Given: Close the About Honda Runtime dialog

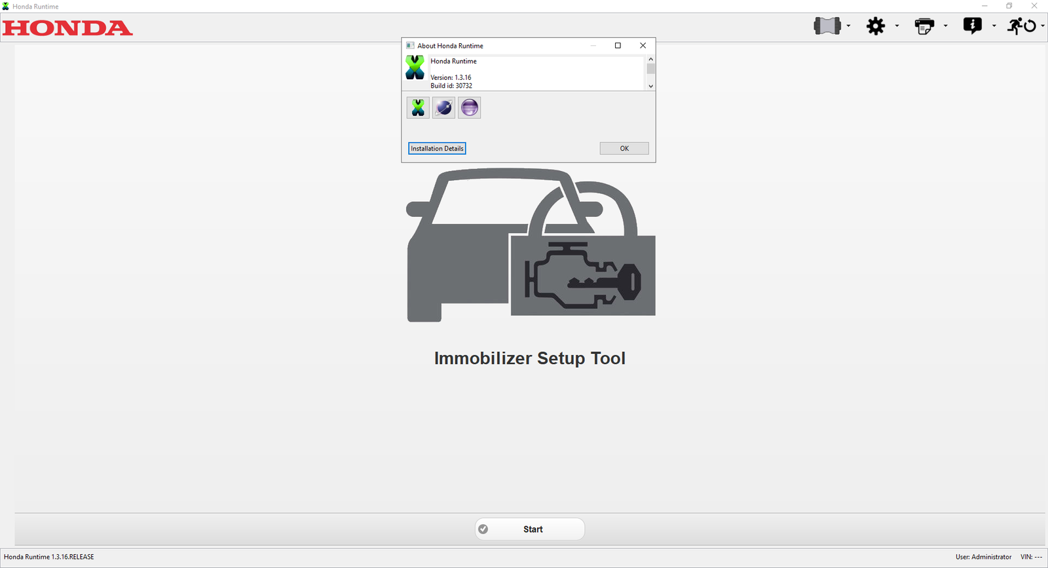Looking at the screenshot, I should click(x=643, y=46).
